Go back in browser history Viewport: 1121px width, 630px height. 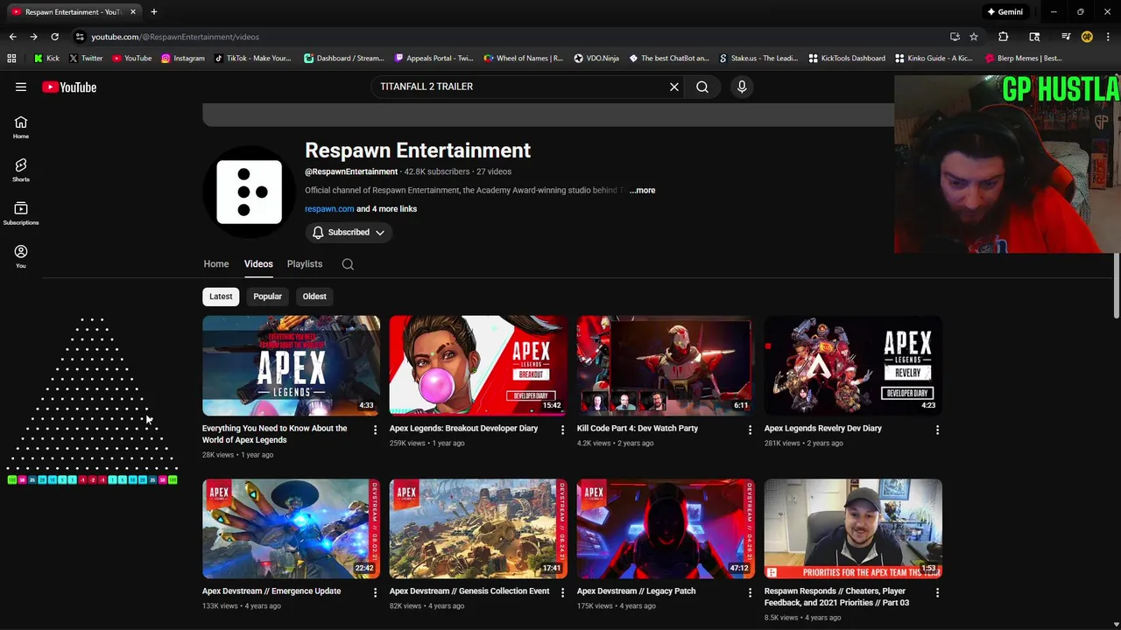coord(12,37)
